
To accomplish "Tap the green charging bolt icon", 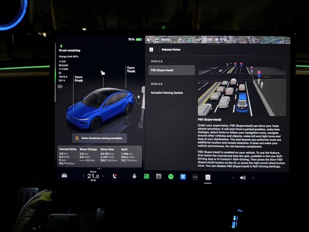I will [x=61, y=46].
